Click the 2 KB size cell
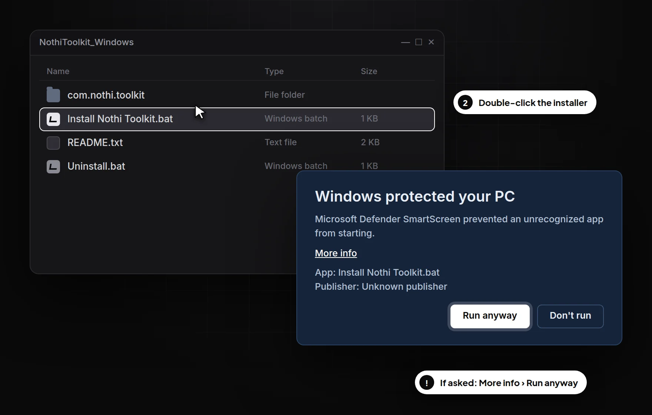 [370, 142]
